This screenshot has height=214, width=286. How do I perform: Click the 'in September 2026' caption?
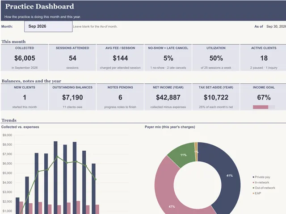point(25,68)
